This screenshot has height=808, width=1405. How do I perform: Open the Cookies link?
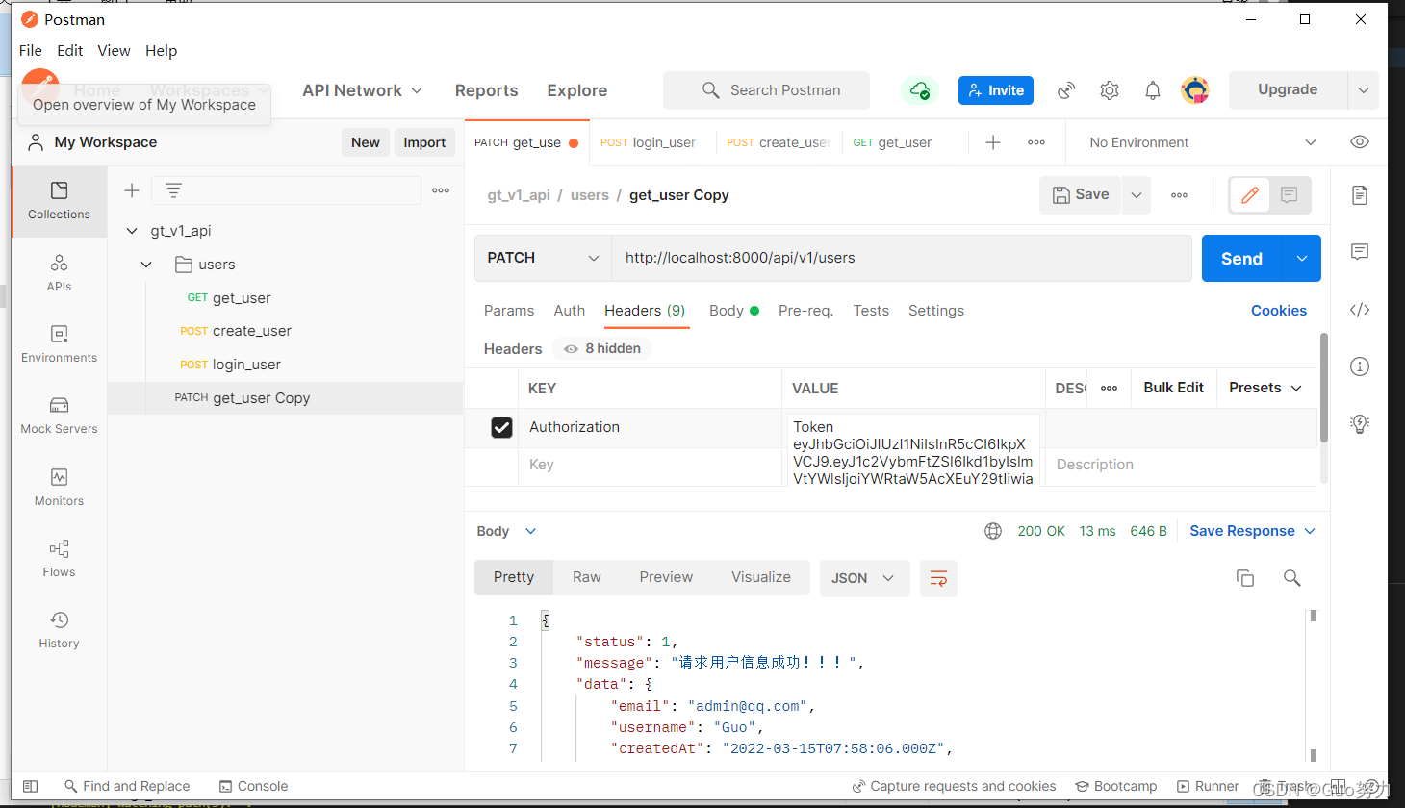[x=1279, y=311]
